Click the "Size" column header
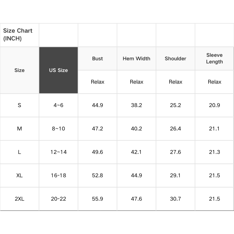Screen dimensions: 234x234 (x=19, y=70)
